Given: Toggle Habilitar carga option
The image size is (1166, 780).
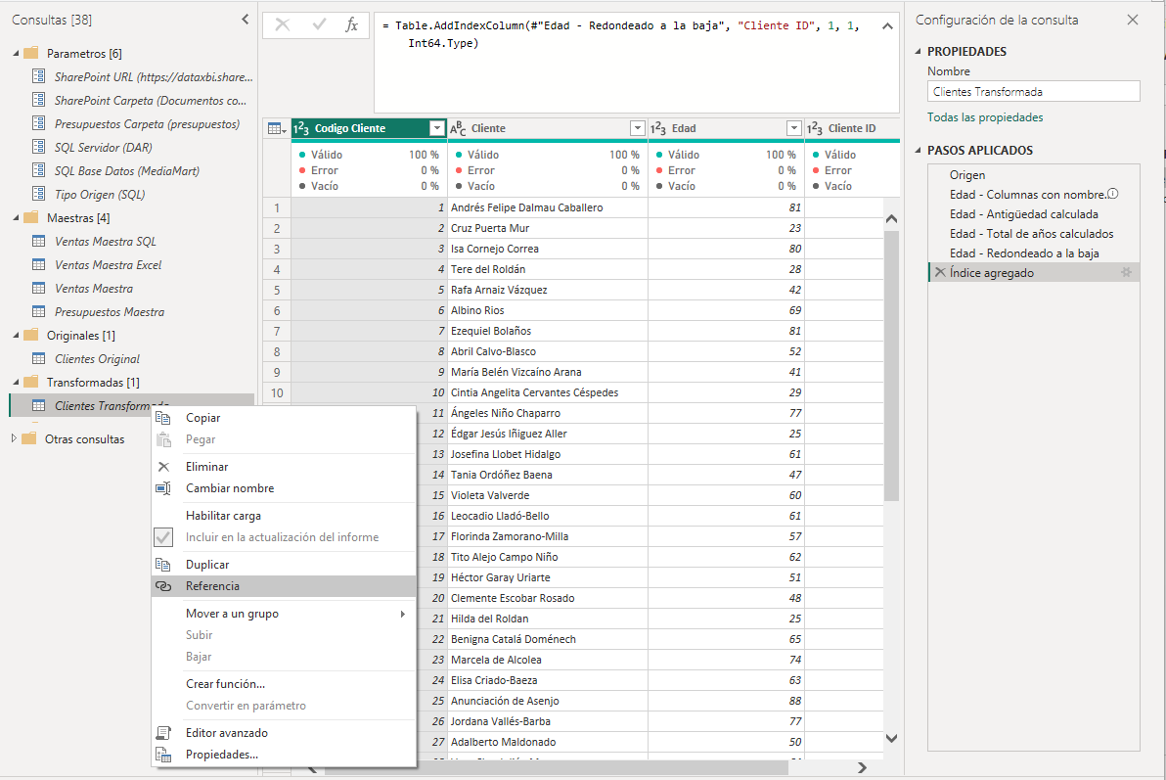Looking at the screenshot, I should click(x=223, y=515).
